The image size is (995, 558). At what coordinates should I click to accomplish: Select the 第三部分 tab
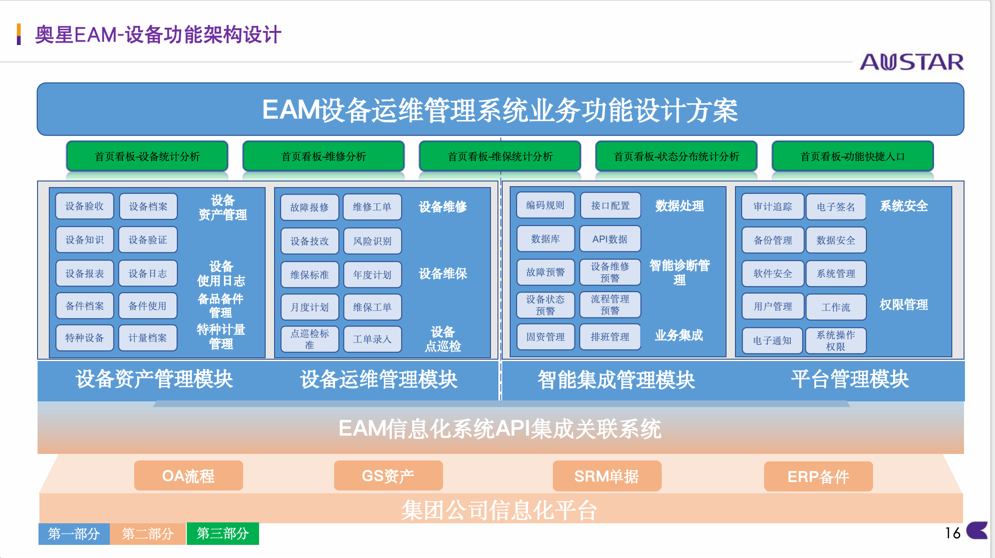coord(223,534)
